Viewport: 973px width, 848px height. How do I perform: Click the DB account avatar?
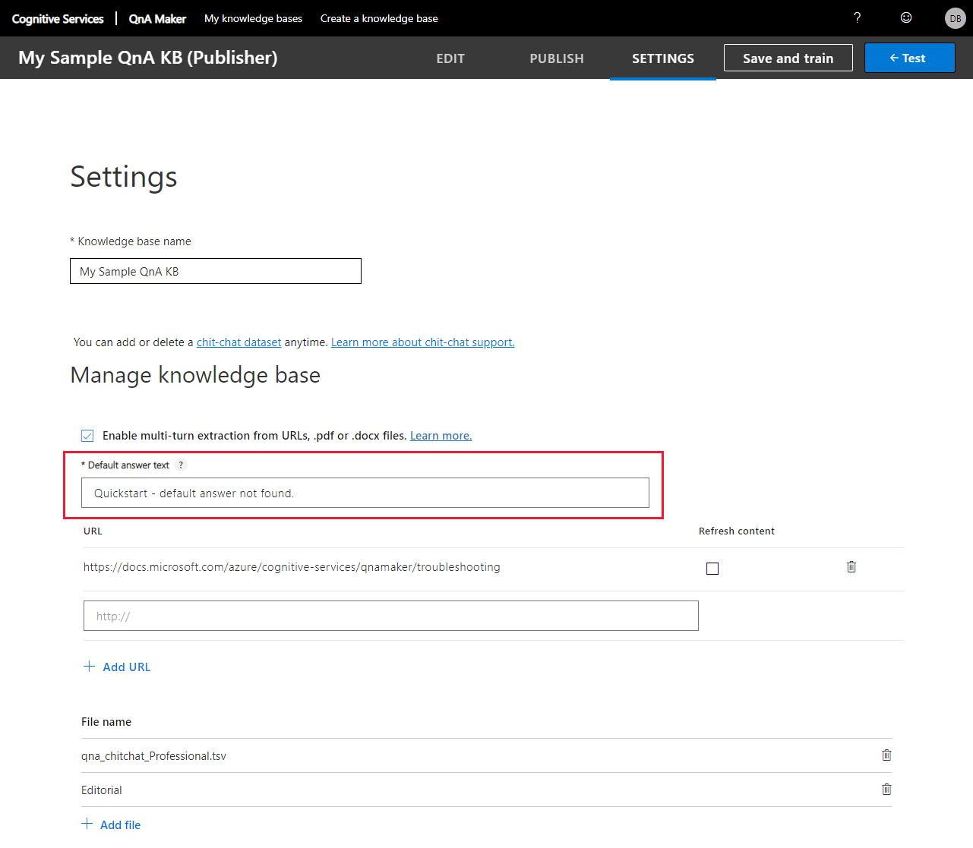click(x=955, y=17)
